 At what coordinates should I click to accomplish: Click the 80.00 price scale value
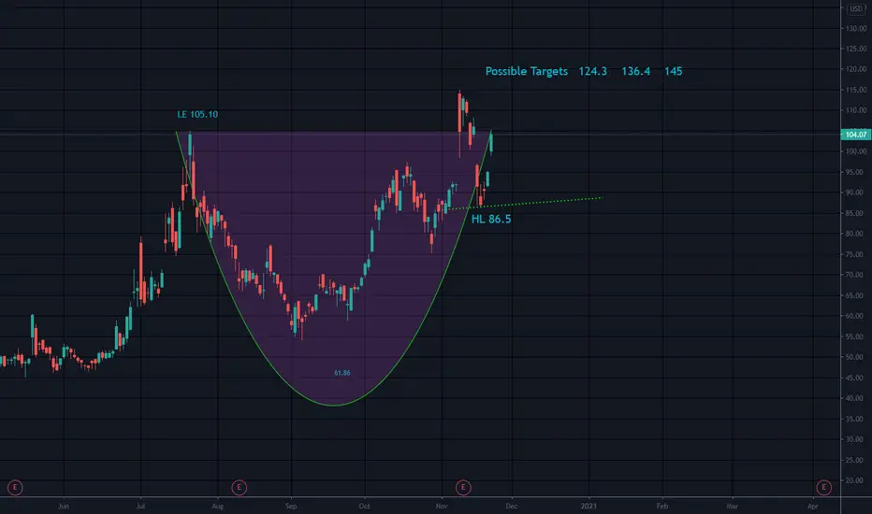pos(856,234)
